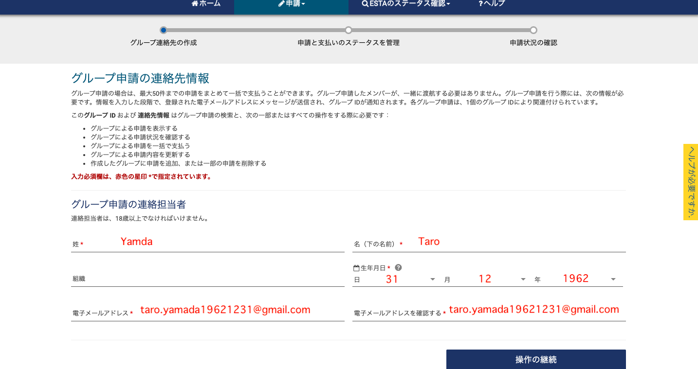Open the ヘルプが必要ですか side tab
This screenshot has height=369, width=698.
(x=691, y=182)
